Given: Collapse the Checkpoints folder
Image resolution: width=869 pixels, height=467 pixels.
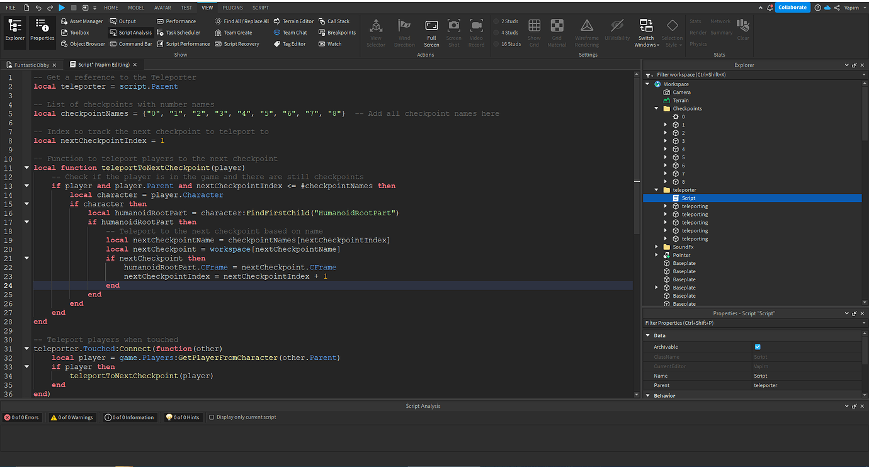Looking at the screenshot, I should tap(656, 108).
